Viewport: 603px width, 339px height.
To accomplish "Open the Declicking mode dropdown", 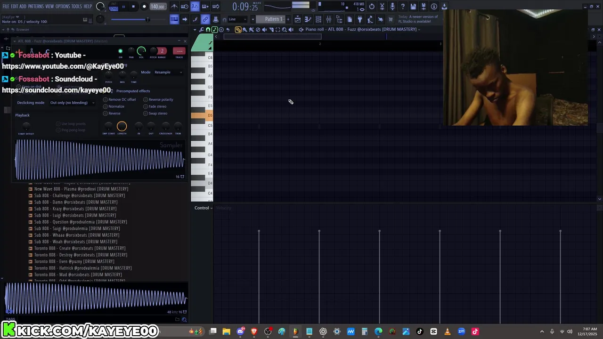I will pyautogui.click(x=72, y=103).
